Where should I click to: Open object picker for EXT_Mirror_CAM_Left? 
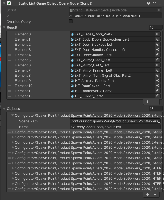[x=158, y=65]
